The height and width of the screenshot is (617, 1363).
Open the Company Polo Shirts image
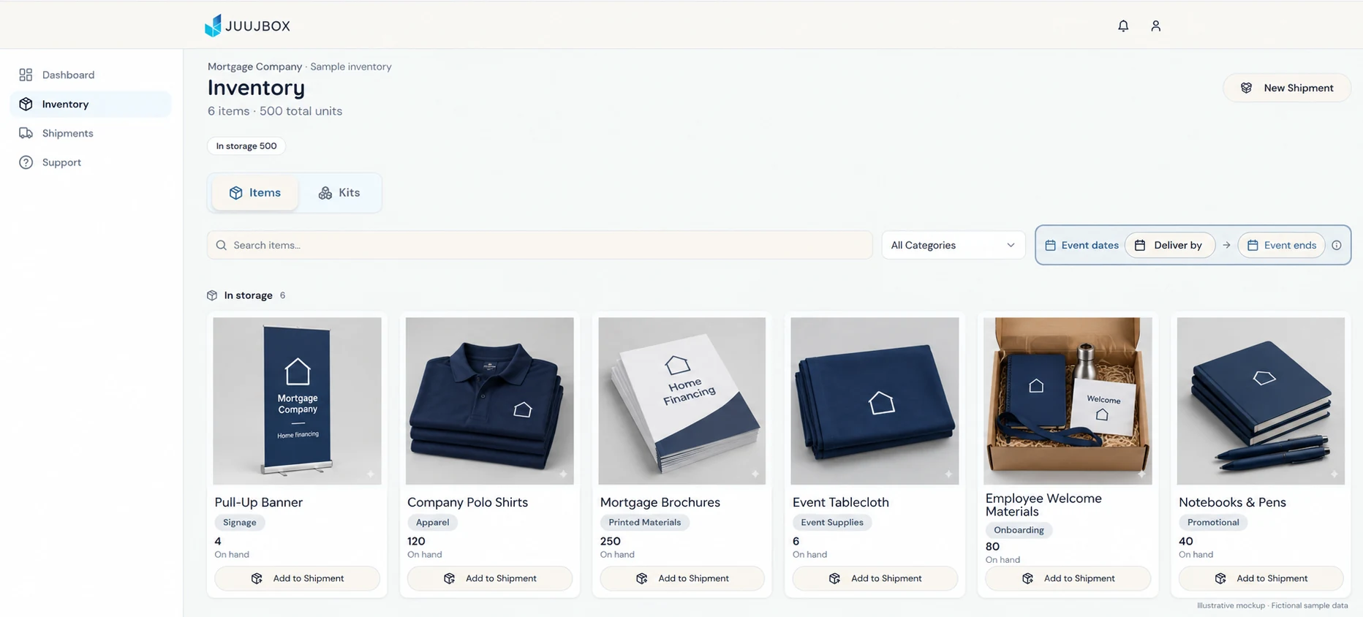[490, 401]
